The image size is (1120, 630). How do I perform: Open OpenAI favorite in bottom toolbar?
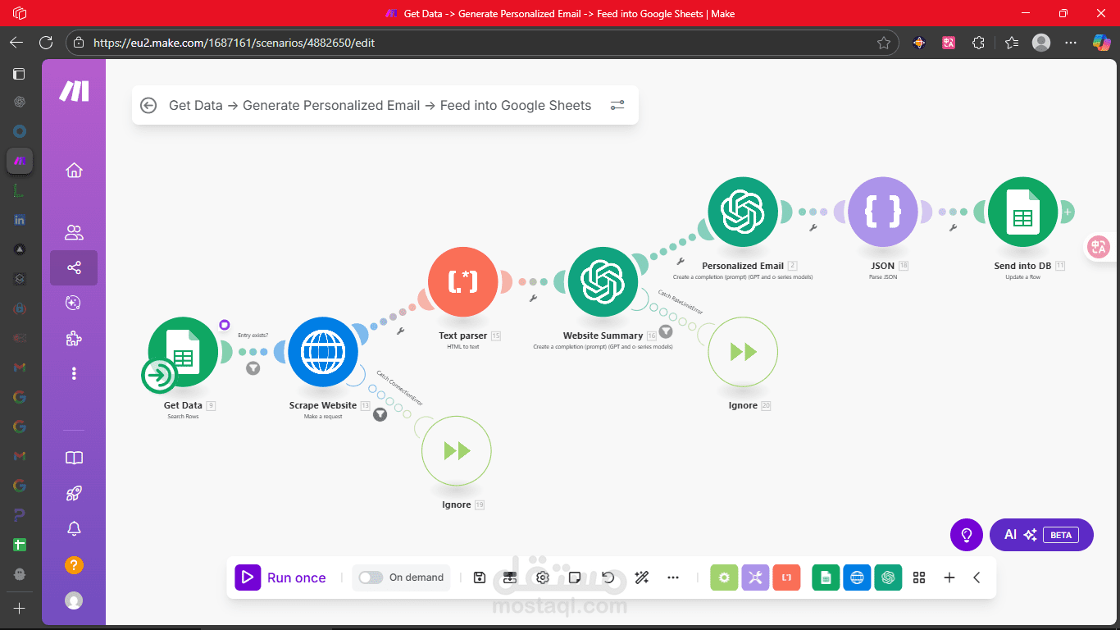tap(888, 577)
